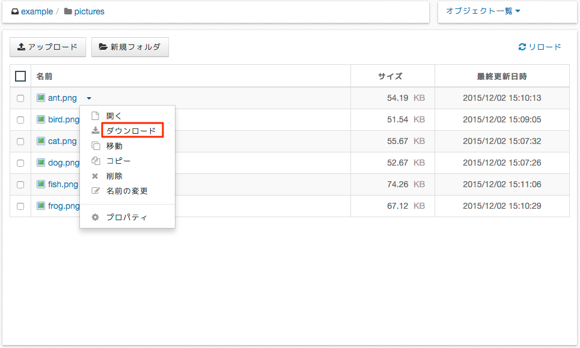
Task: Click the image icon beside ant.png
Action: [x=41, y=98]
